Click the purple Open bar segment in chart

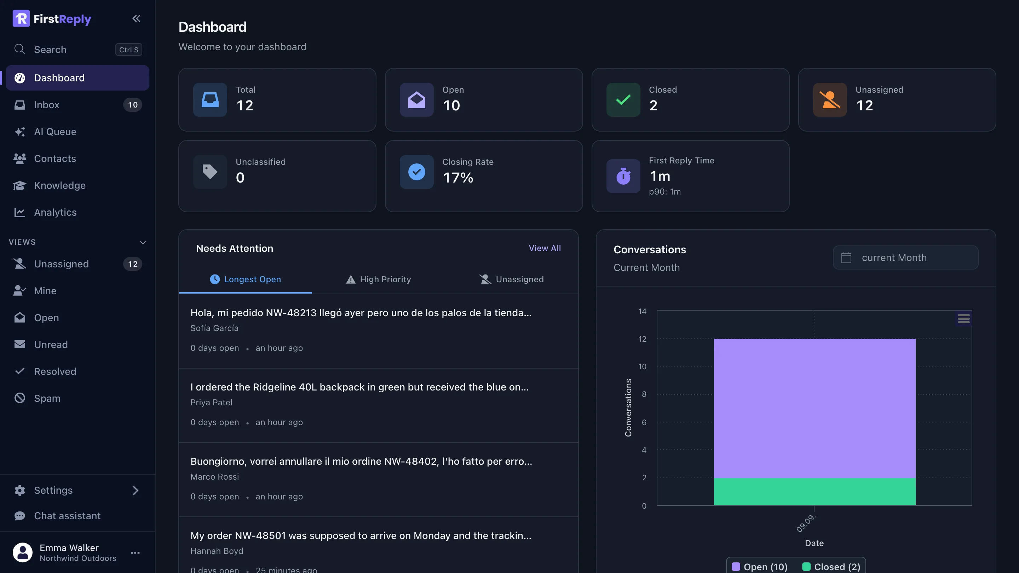(x=814, y=408)
